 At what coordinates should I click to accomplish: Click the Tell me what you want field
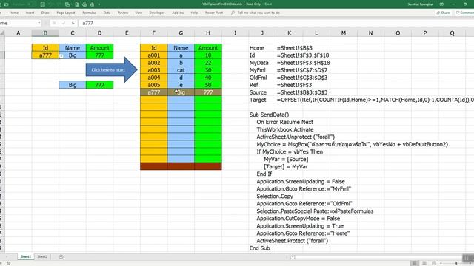point(258,13)
